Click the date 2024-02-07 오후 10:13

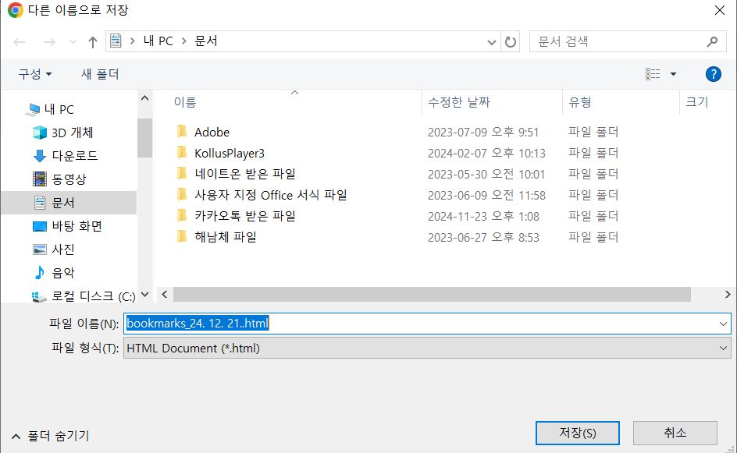486,153
